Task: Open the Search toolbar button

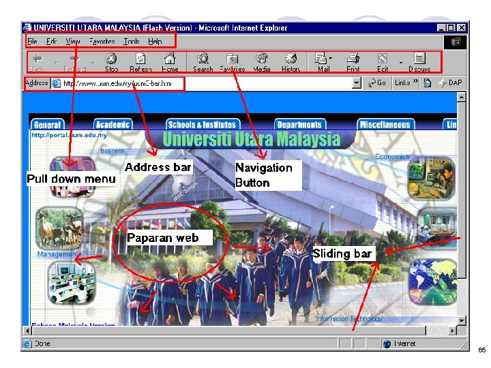Action: 203,63
